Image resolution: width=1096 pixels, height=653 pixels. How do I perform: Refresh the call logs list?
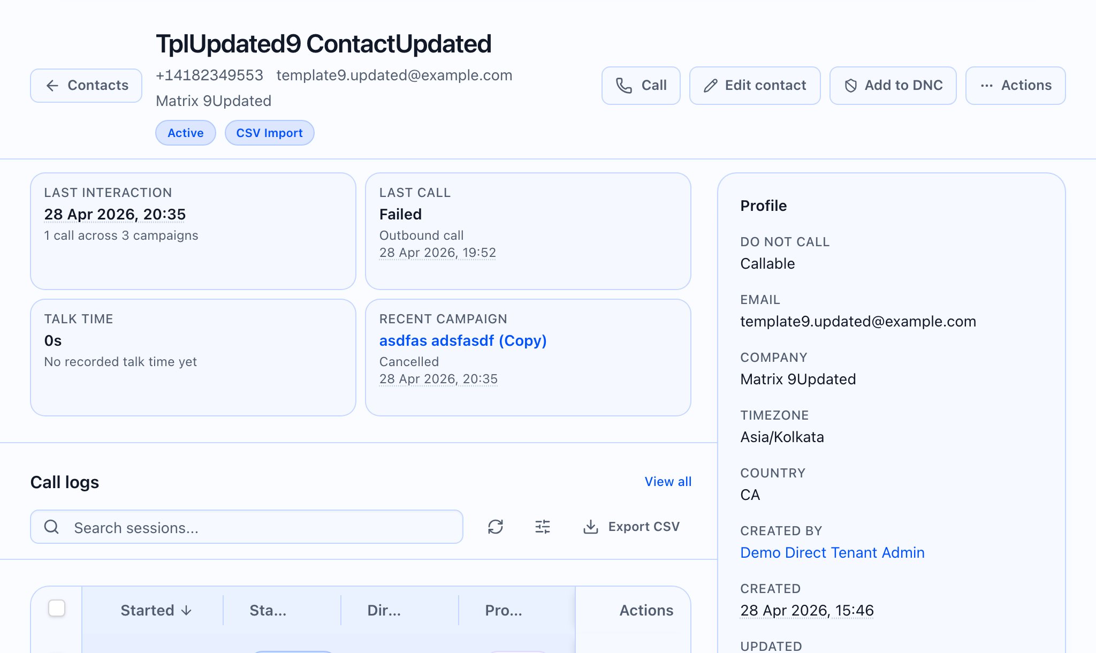pos(496,527)
